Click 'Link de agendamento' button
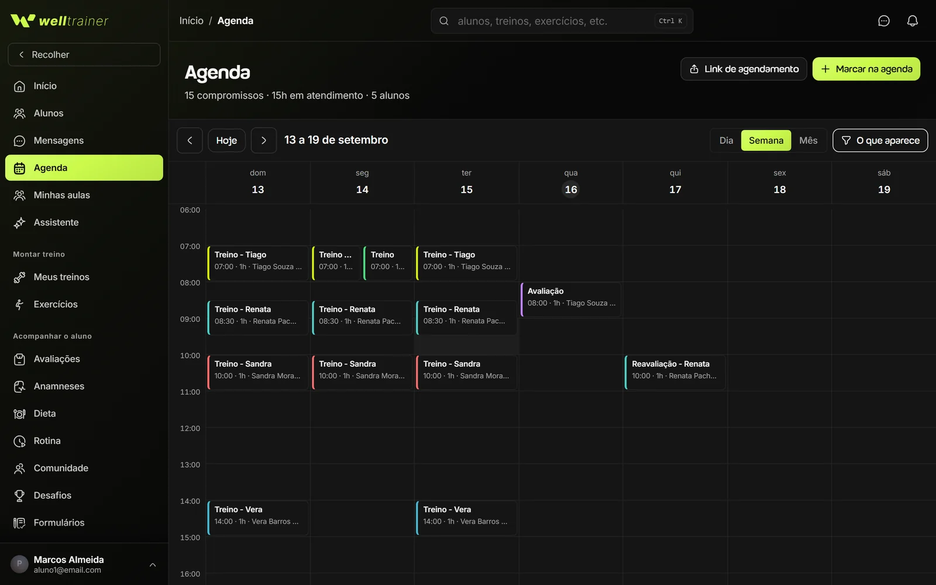The image size is (936, 585). coord(744,69)
